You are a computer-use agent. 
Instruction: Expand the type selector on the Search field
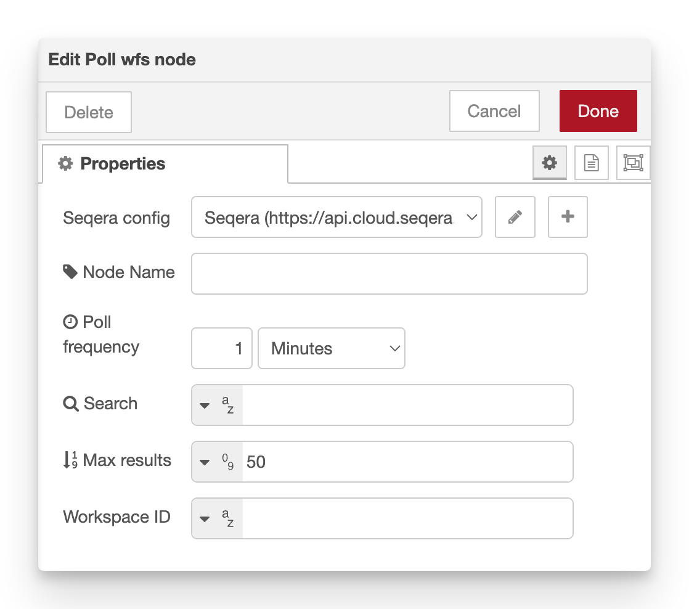pos(205,404)
